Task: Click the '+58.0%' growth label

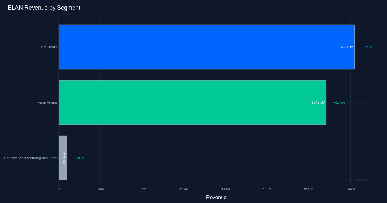Action: tap(80, 158)
